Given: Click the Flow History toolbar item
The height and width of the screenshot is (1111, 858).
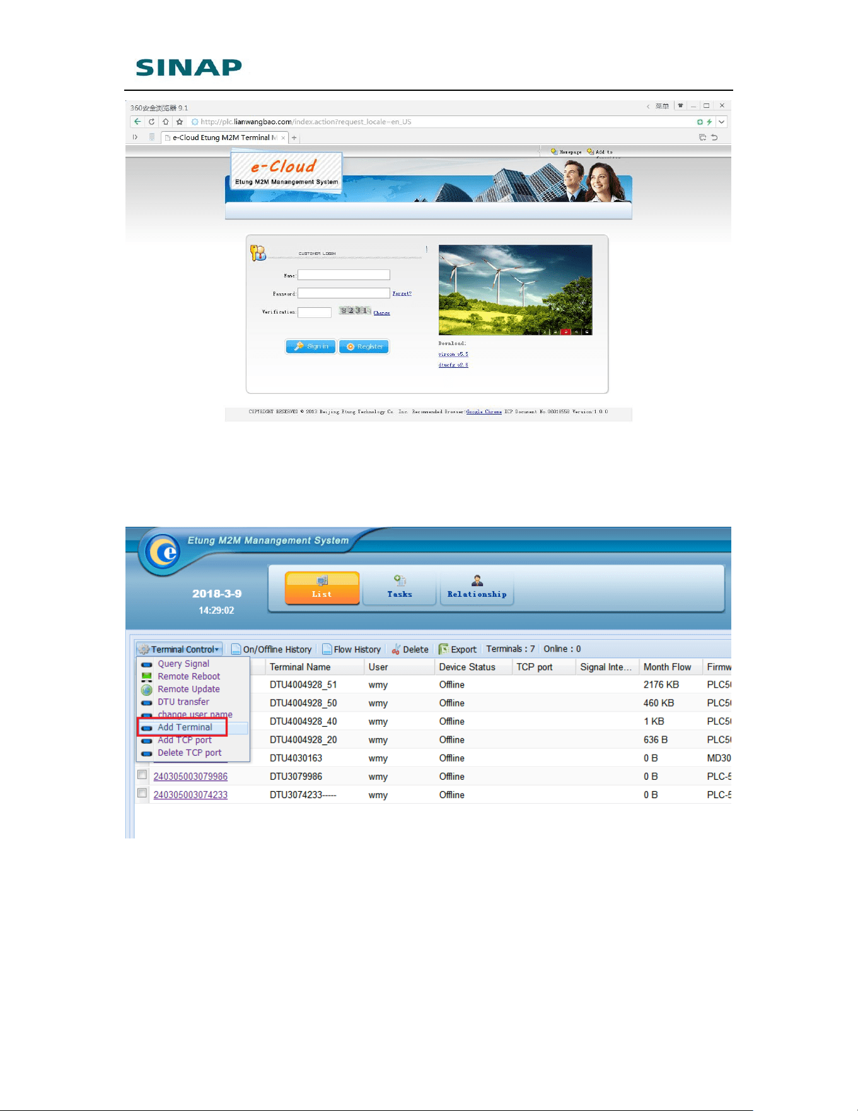Looking at the screenshot, I should click(x=352, y=649).
